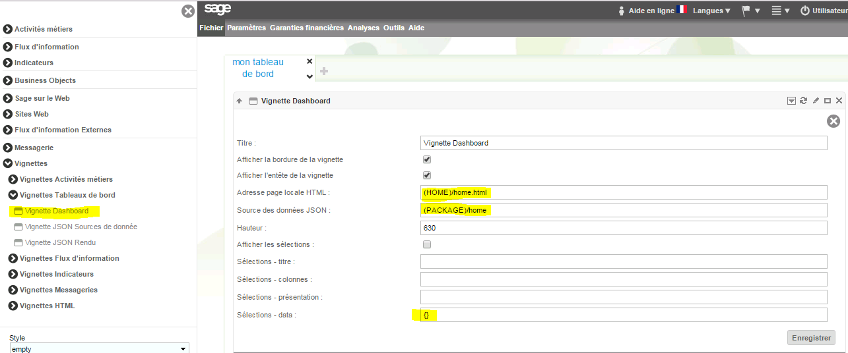The width and height of the screenshot is (848, 353).
Task: Click the Sélections - présentation field
Action: click(624, 297)
